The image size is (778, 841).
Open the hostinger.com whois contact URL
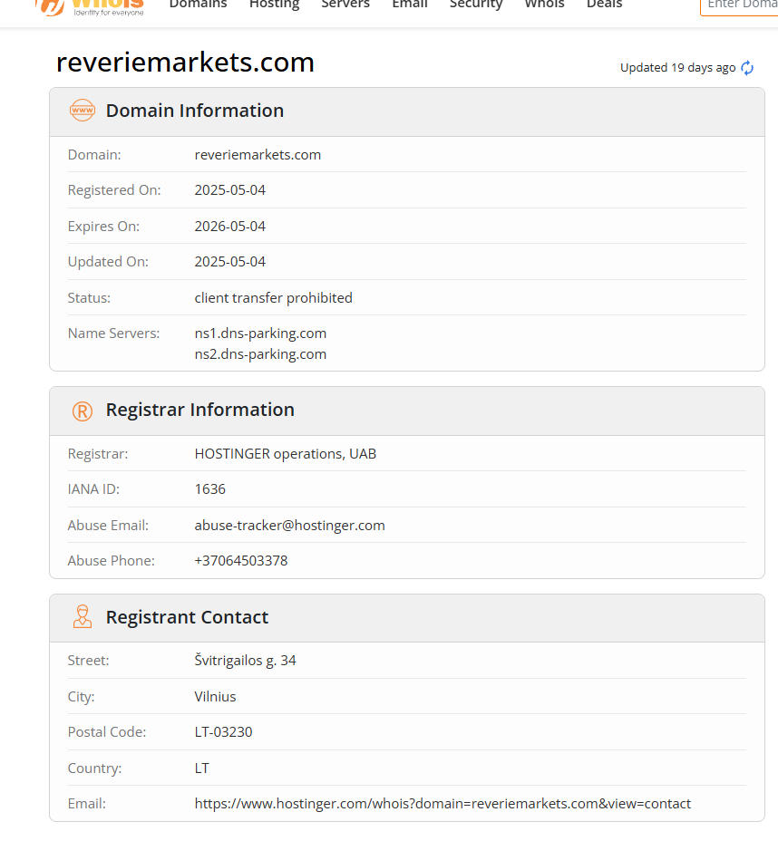[442, 804]
